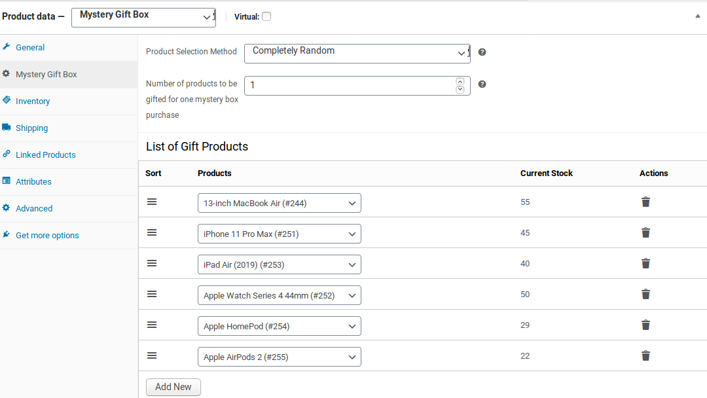This screenshot has height=398, width=707.
Task: Click the List of Gift Products heading
Action: coord(197,147)
